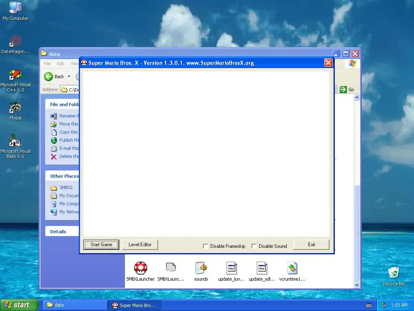The height and width of the screenshot is (311, 414).
Task: Expand the Details panel header
Action: (x=62, y=231)
